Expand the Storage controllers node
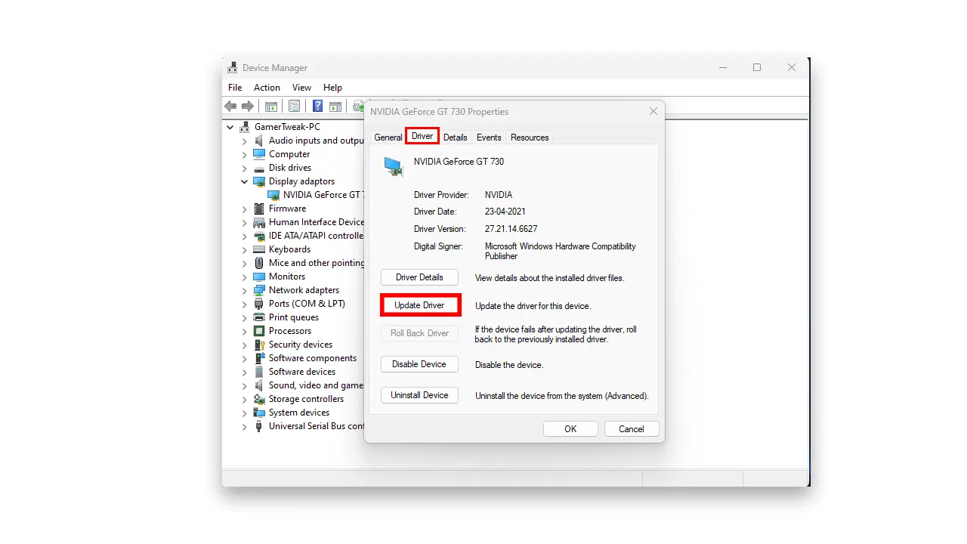 pos(244,400)
